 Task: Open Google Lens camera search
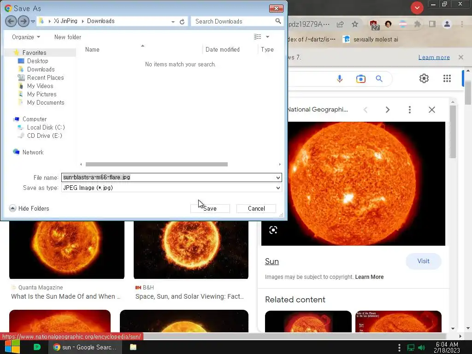(360, 79)
